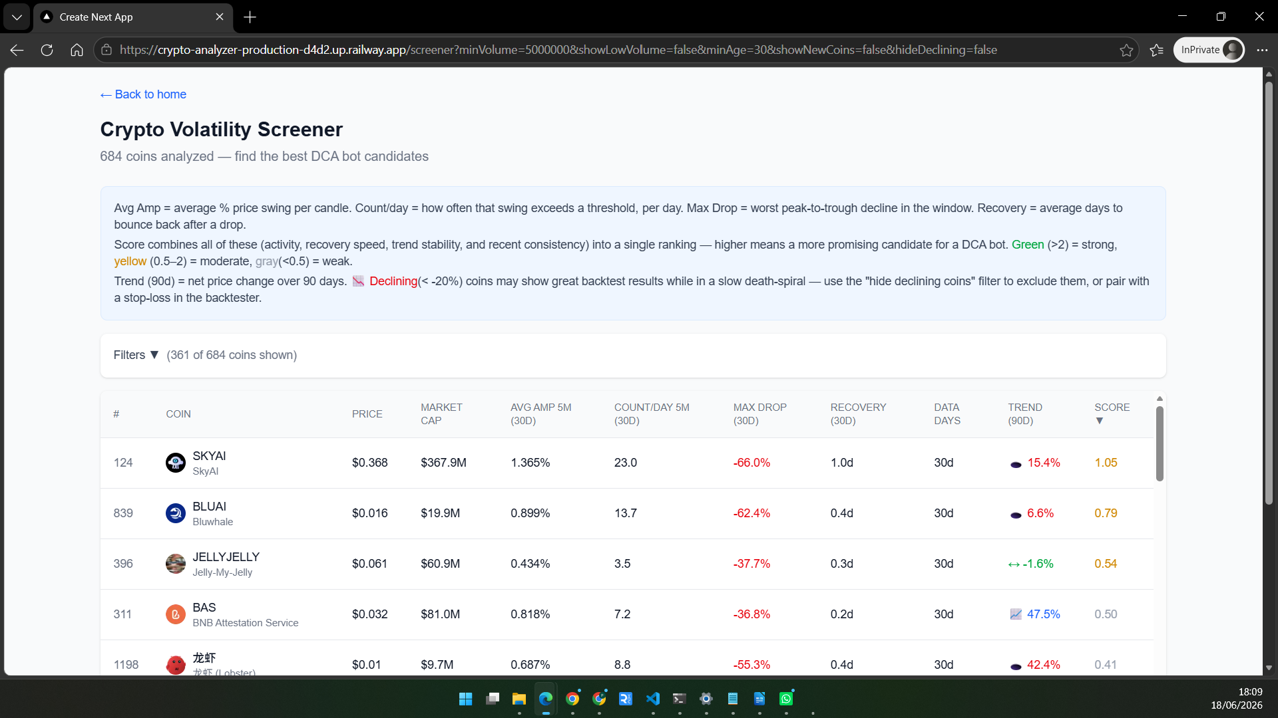Open a new browser tab
Screen dimensions: 1278x718
click(250, 17)
